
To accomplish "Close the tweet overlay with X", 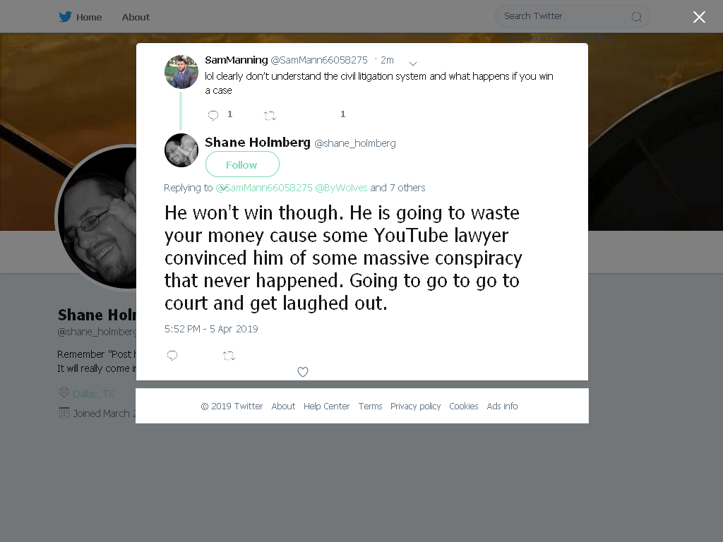I will pos(699,17).
